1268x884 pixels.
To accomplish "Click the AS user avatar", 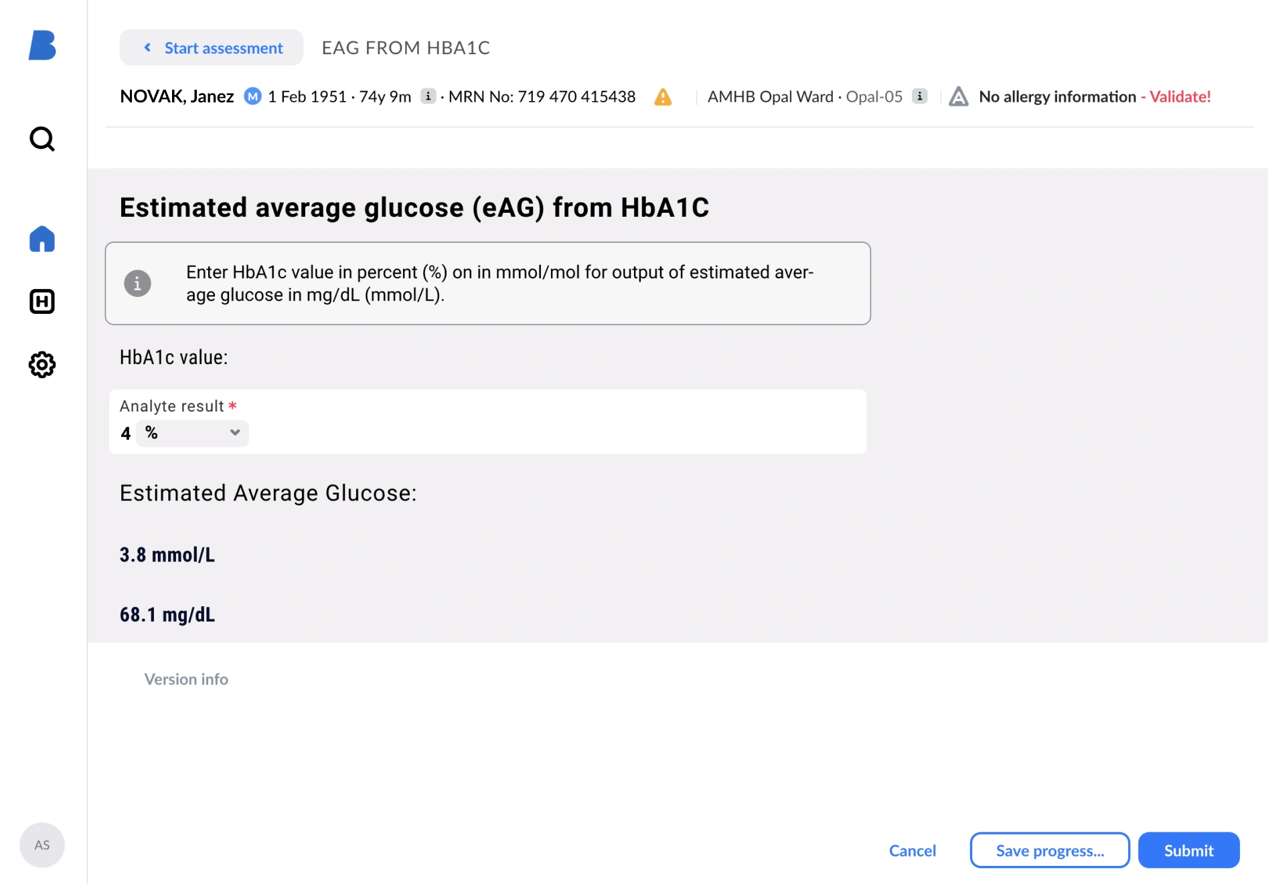I will tap(42, 845).
